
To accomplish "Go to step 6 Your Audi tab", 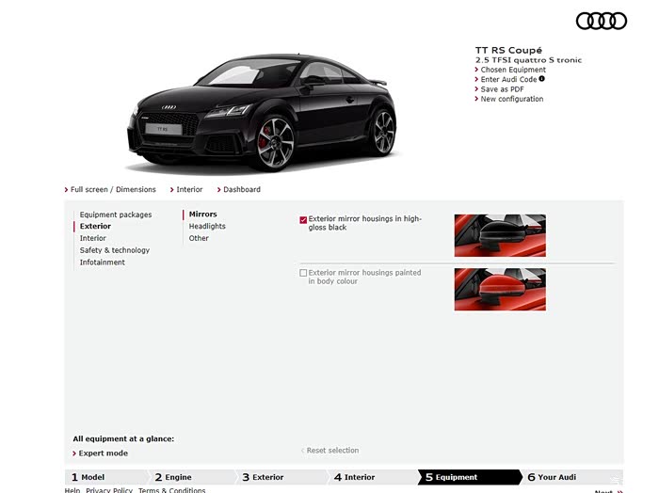I will (556, 477).
